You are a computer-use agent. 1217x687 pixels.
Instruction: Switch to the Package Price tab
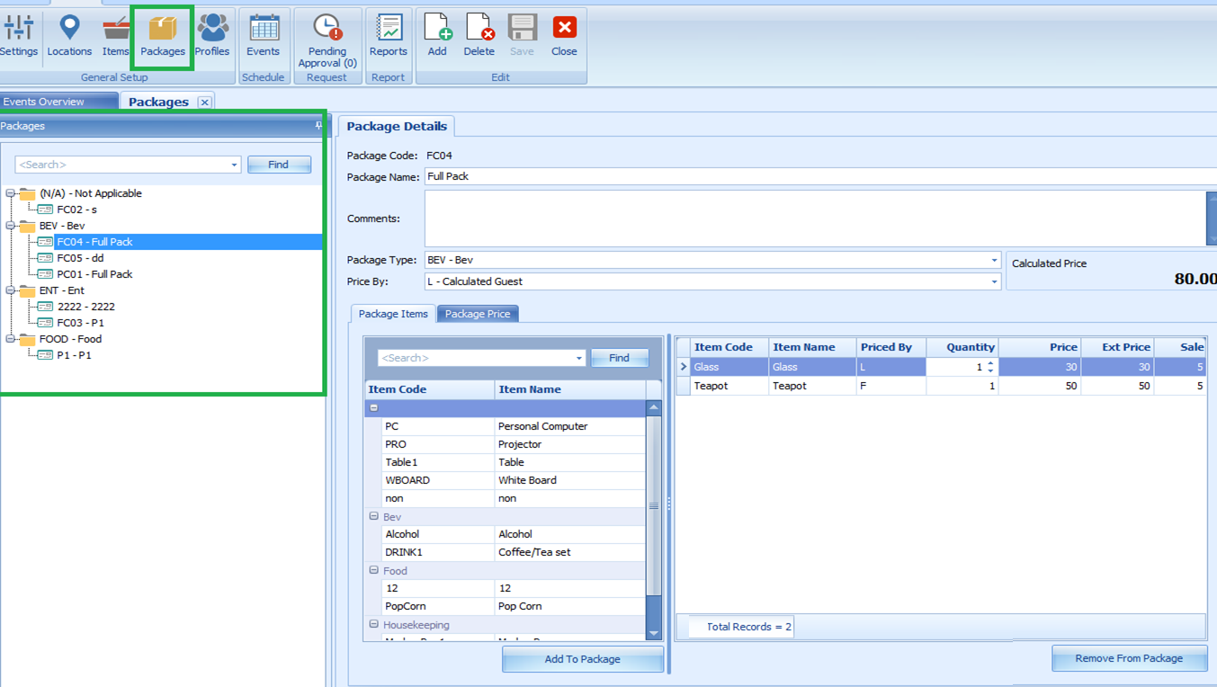477,314
